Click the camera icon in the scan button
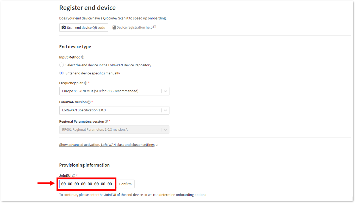This screenshot has height=203, width=355. tap(64, 28)
